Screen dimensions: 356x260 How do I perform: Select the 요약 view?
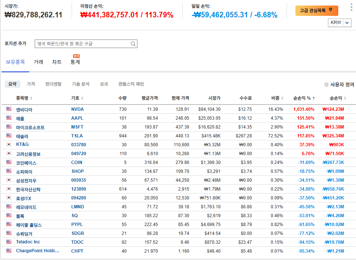tap(13, 84)
